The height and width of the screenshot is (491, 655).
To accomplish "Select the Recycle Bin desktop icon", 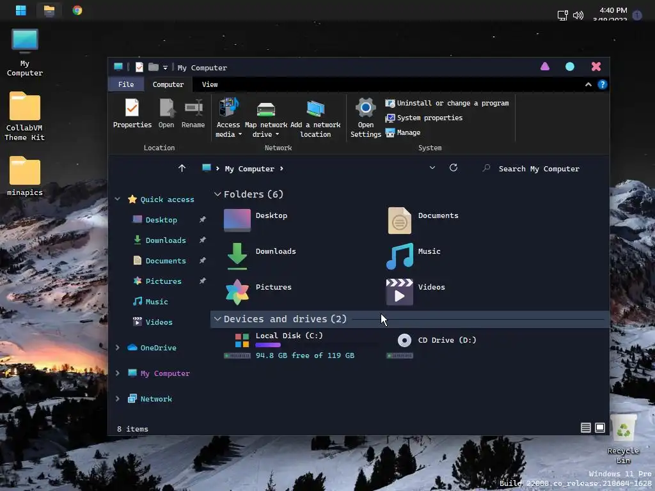I will pos(623,439).
